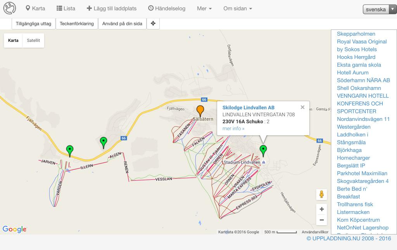
Task: Open the Händelselog page
Action: pyautogui.click(x=167, y=9)
